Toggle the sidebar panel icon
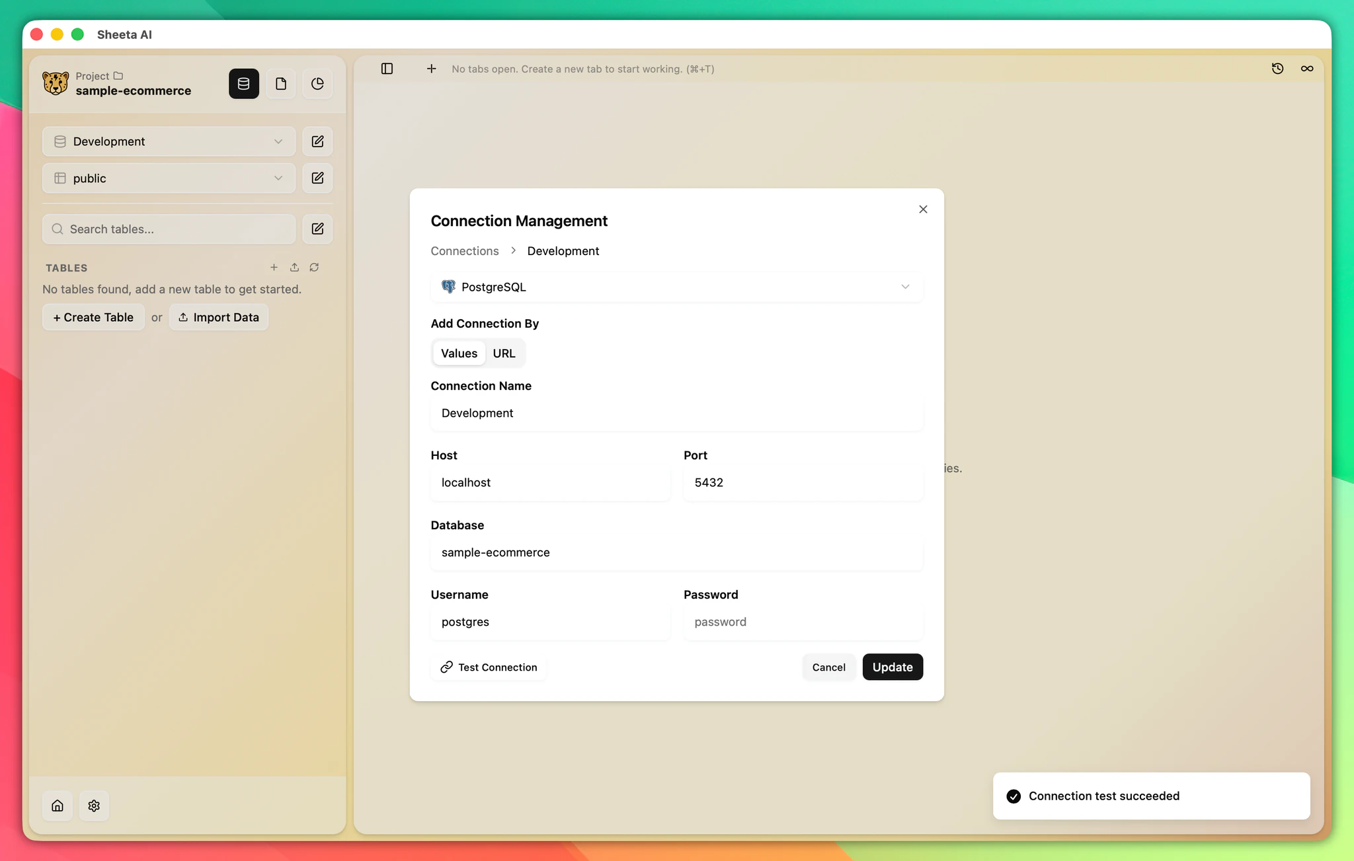The height and width of the screenshot is (861, 1354). tap(387, 69)
